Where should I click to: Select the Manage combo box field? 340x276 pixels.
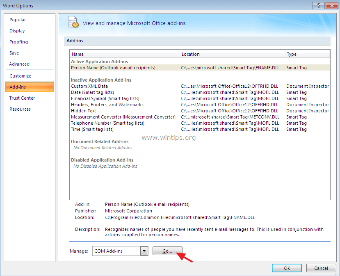tap(120, 251)
